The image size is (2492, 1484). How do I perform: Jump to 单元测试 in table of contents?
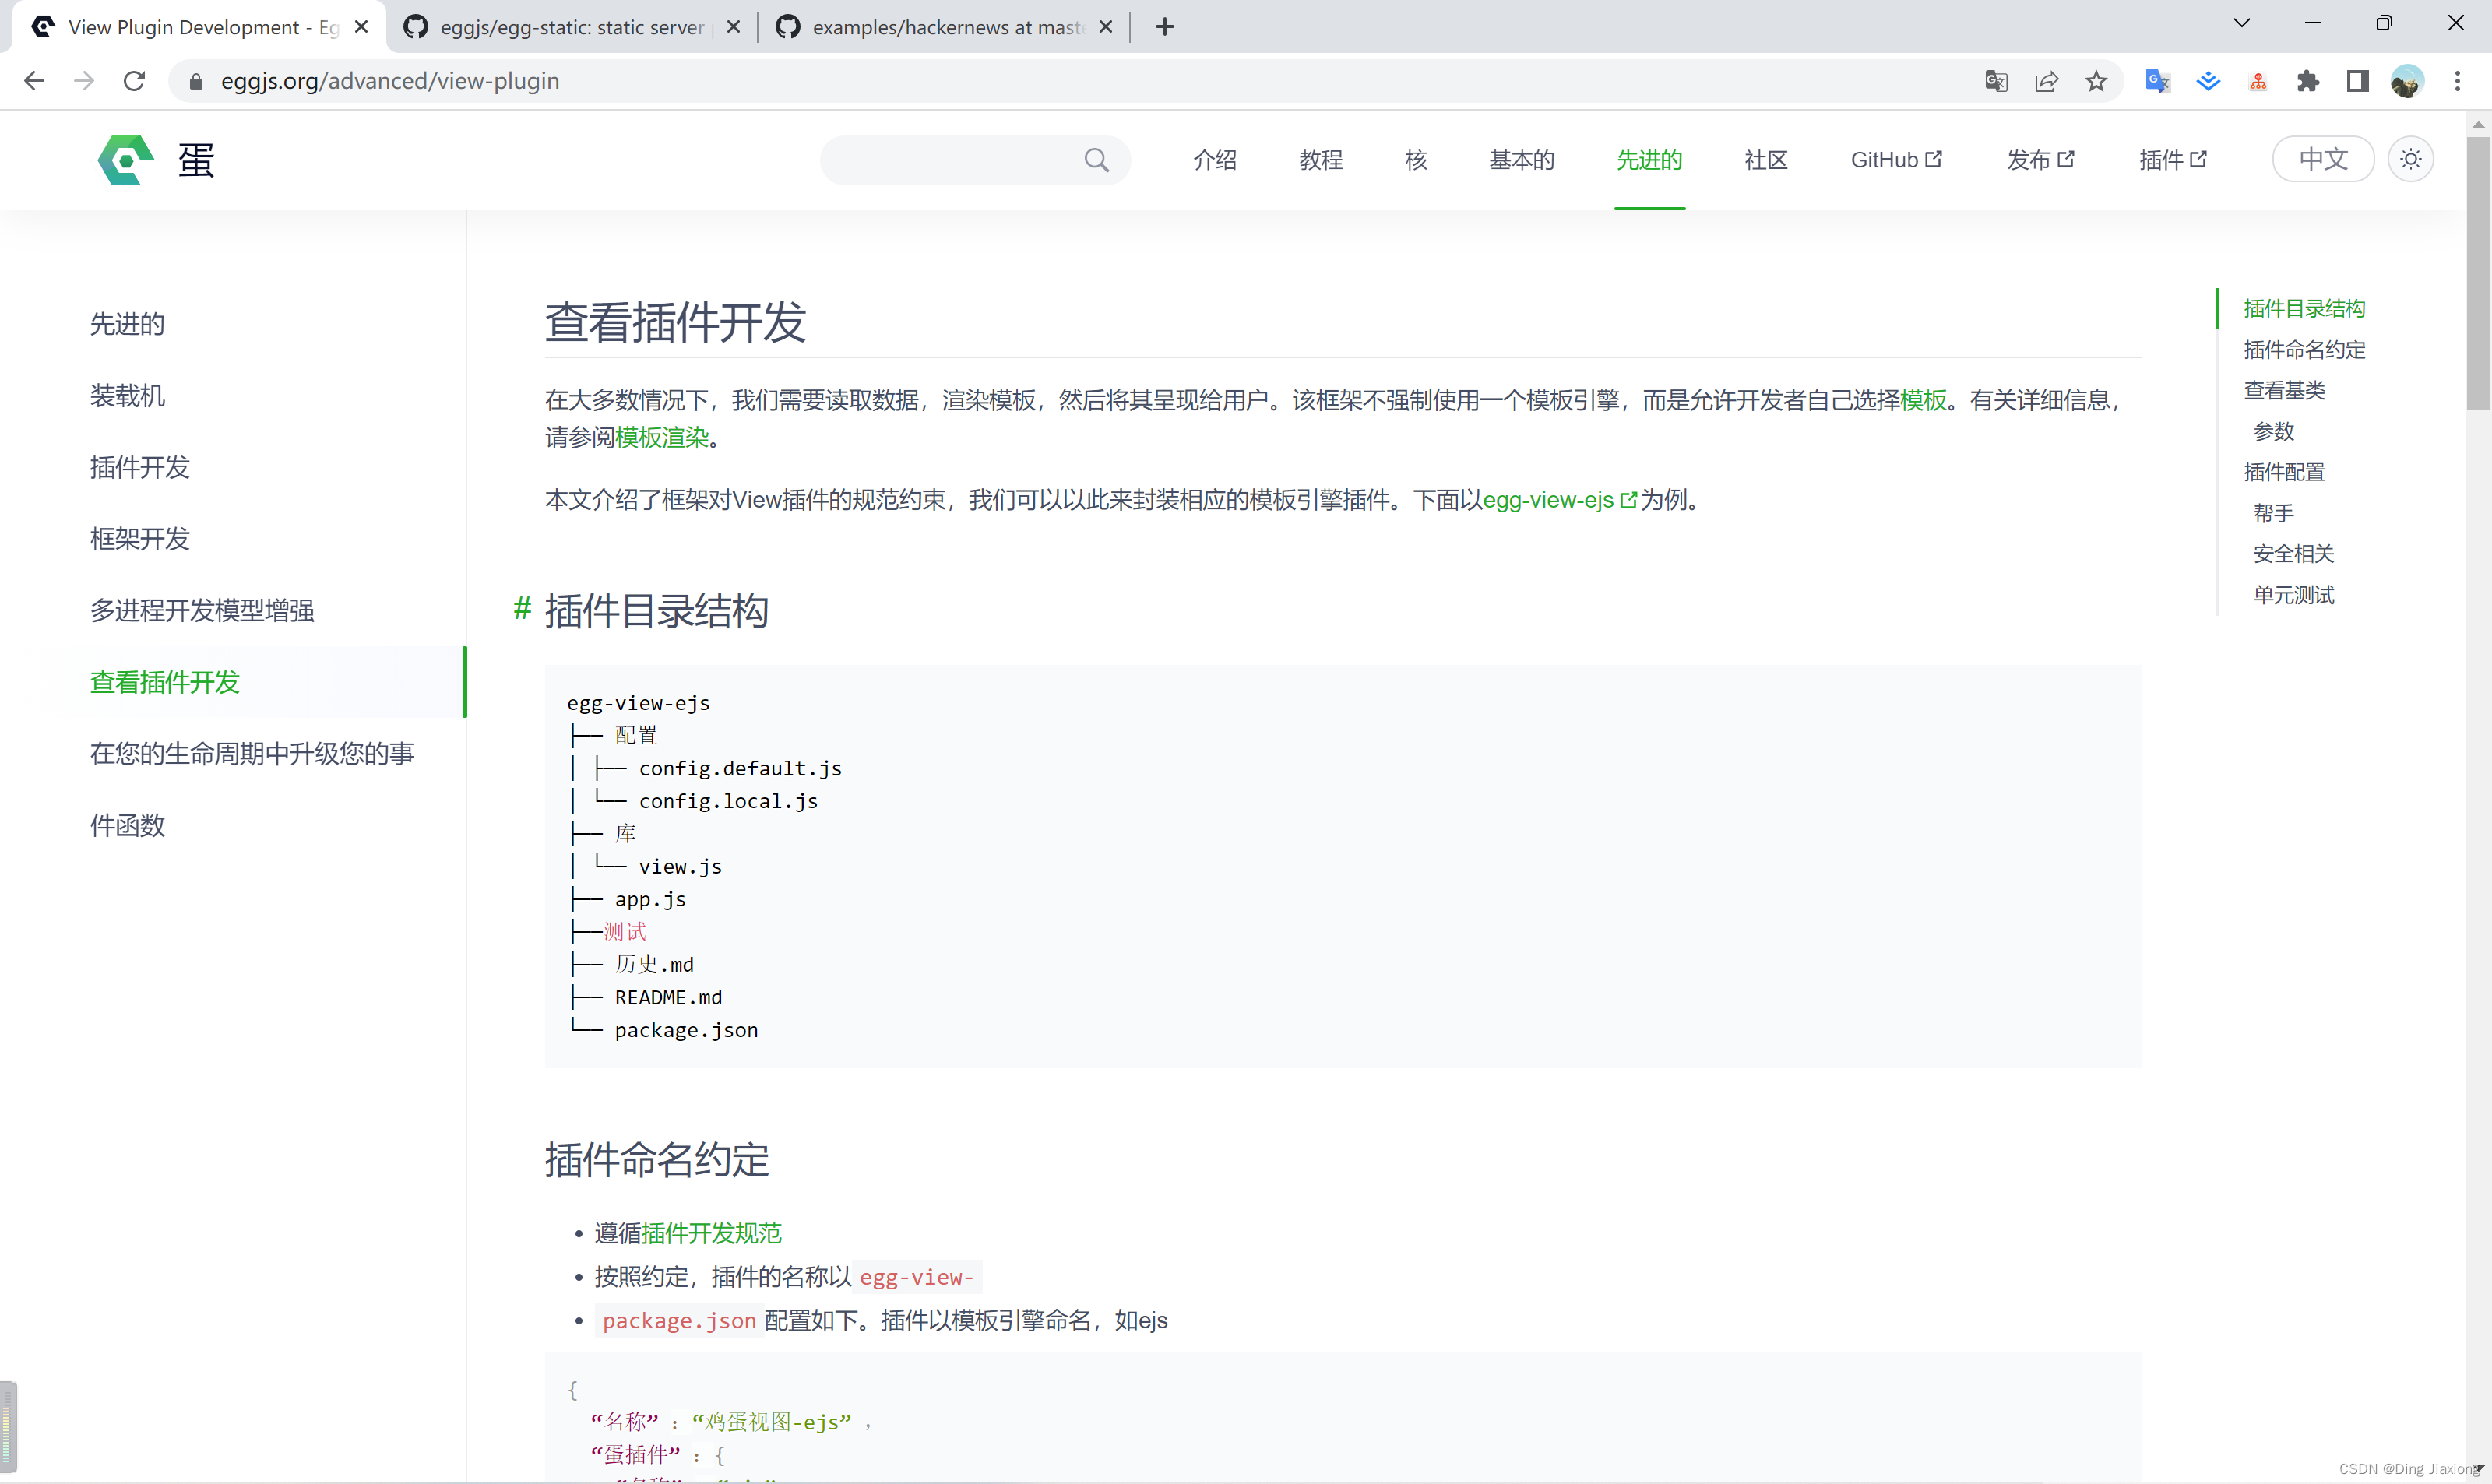(x=2293, y=595)
